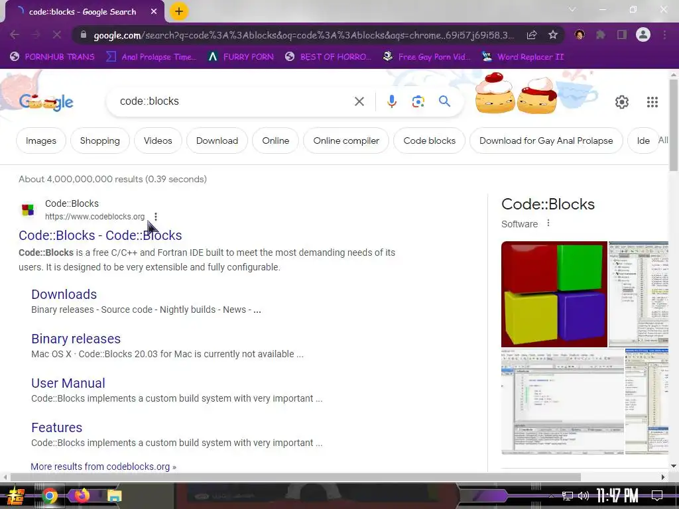Open the Binary releases sitelink
The width and height of the screenshot is (679, 509).
click(76, 339)
